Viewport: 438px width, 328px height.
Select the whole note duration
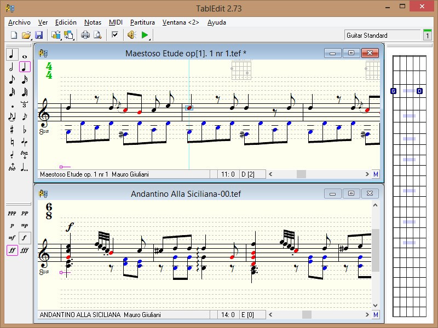[x=25, y=55]
